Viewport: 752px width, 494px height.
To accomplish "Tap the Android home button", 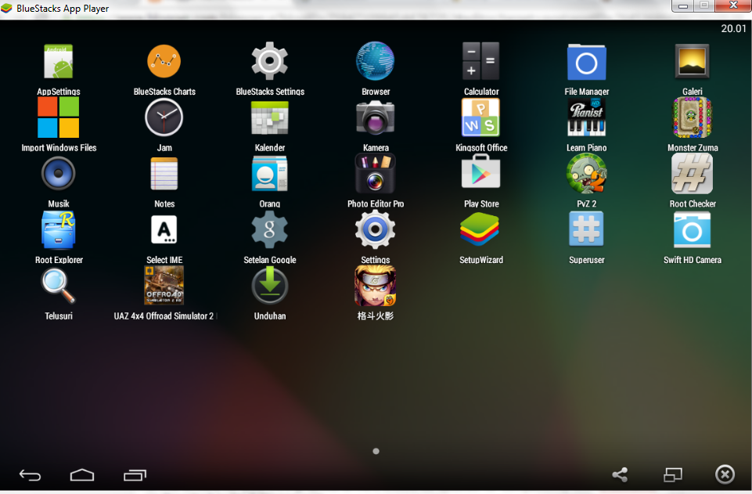I will tap(82, 474).
